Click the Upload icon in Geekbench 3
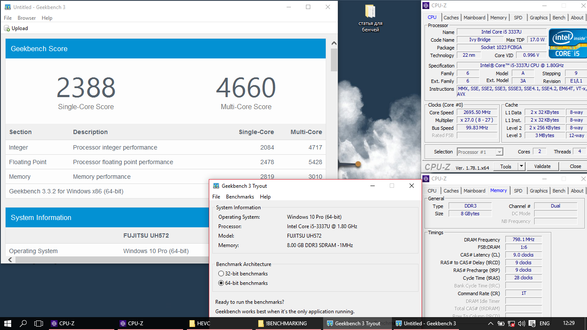The image size is (587, 330). [7, 28]
